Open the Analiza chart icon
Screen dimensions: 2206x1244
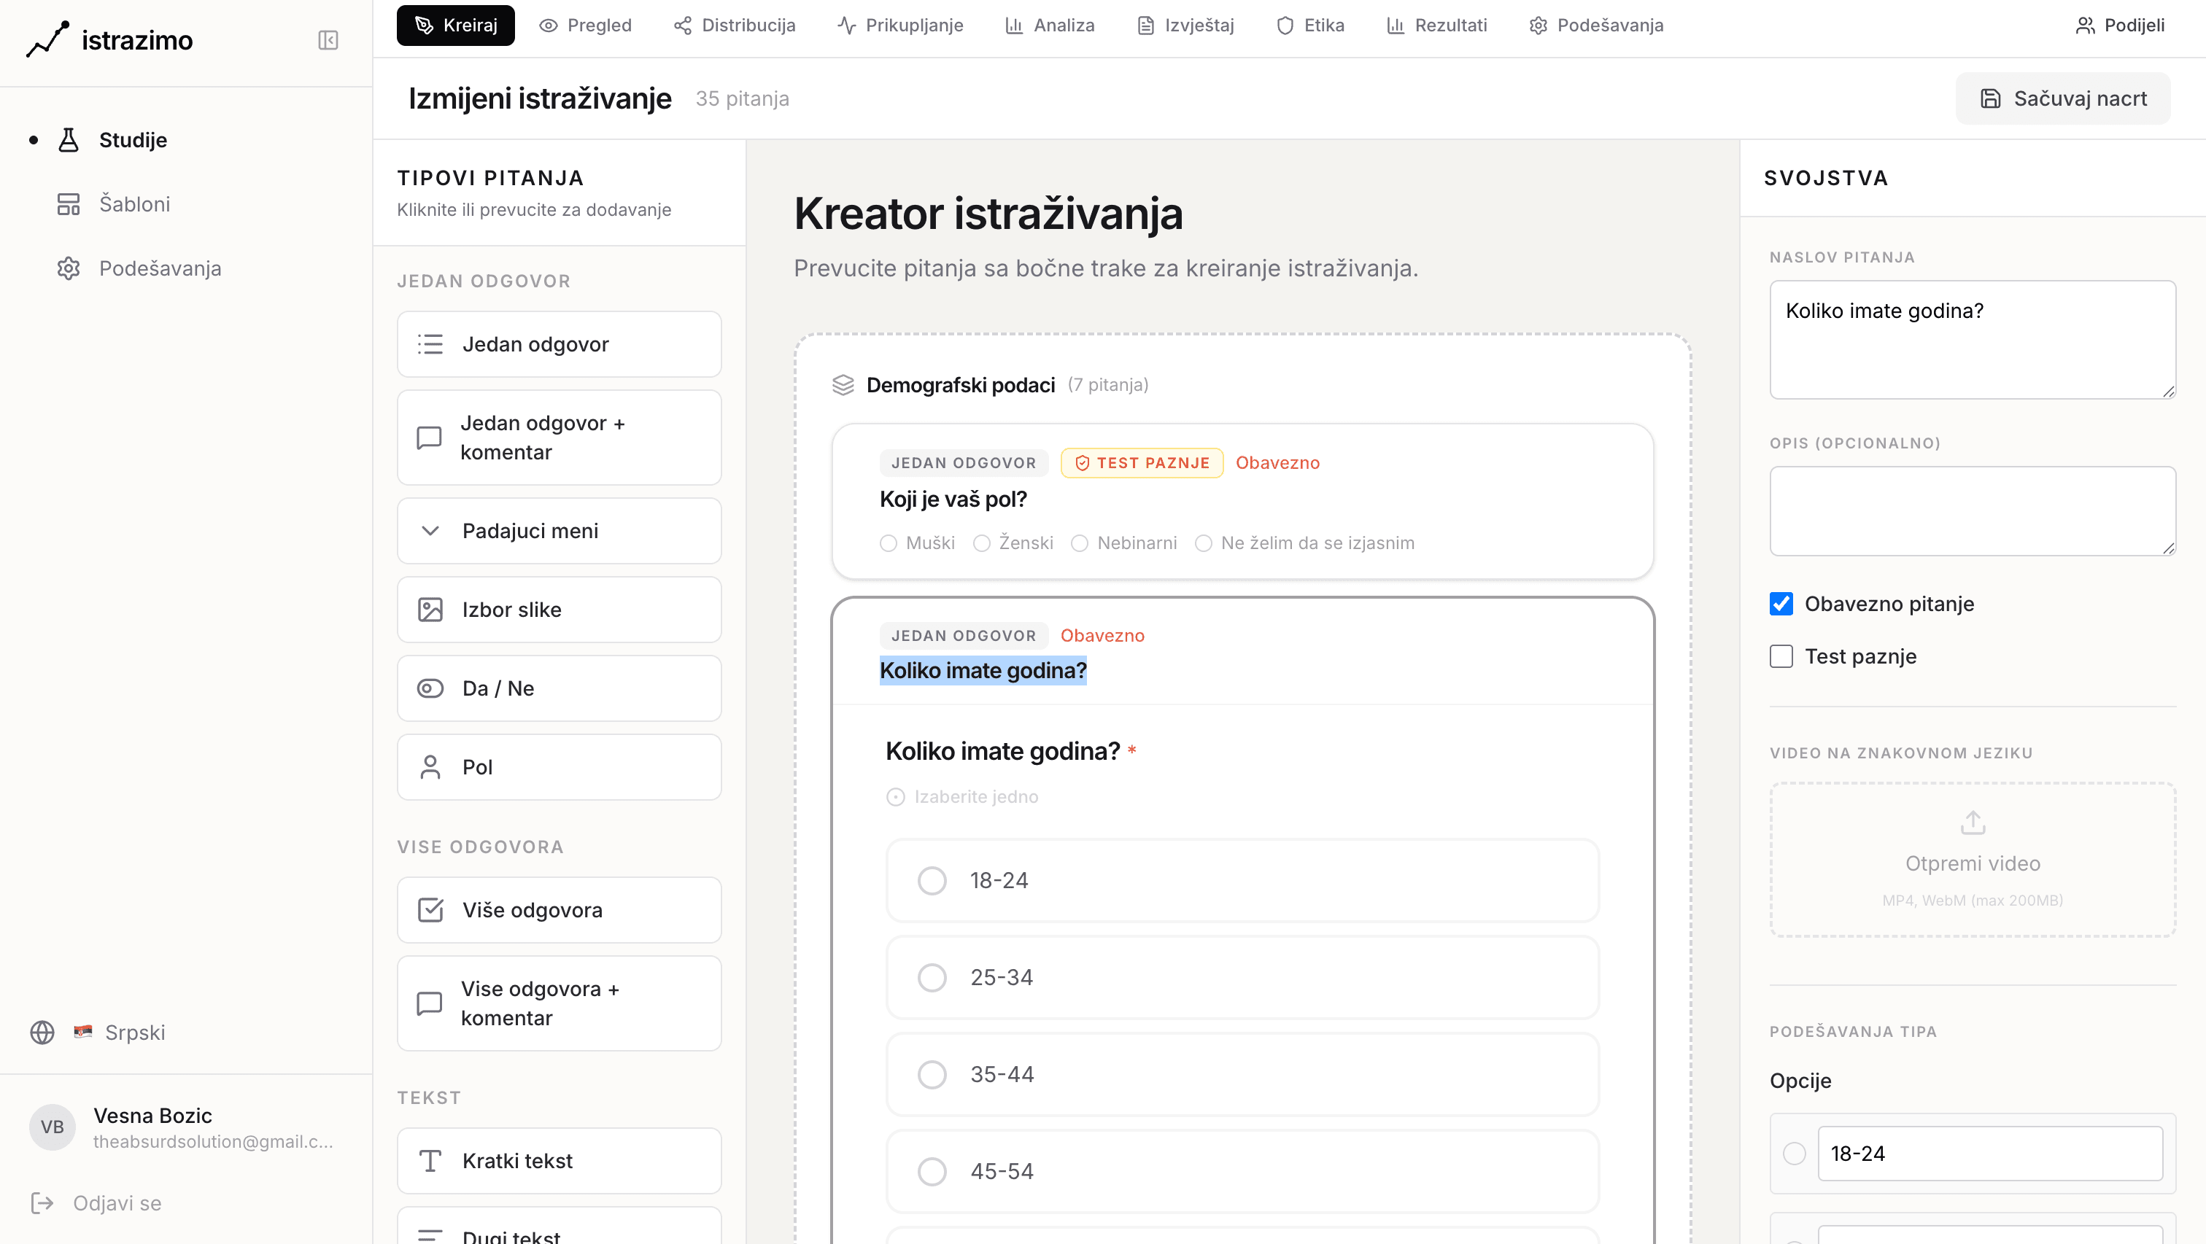coord(1014,25)
